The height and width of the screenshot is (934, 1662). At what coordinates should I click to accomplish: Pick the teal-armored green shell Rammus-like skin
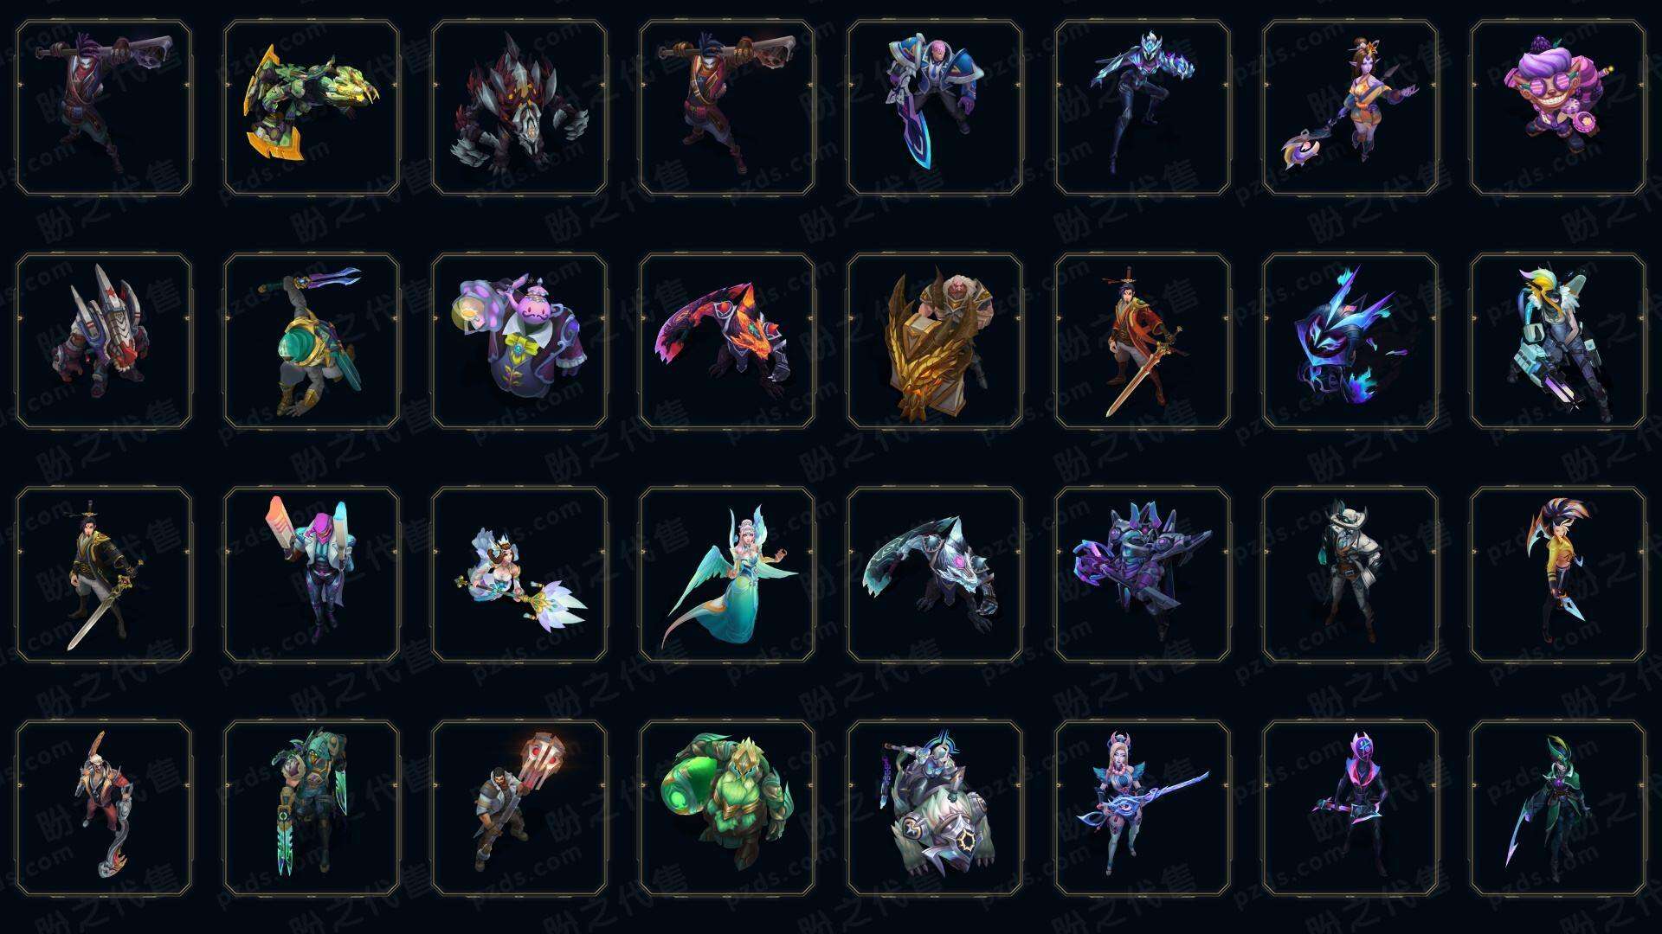pyautogui.click(x=312, y=341)
